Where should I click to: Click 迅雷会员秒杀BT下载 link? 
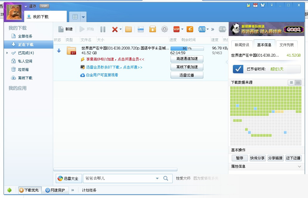[x=114, y=67]
